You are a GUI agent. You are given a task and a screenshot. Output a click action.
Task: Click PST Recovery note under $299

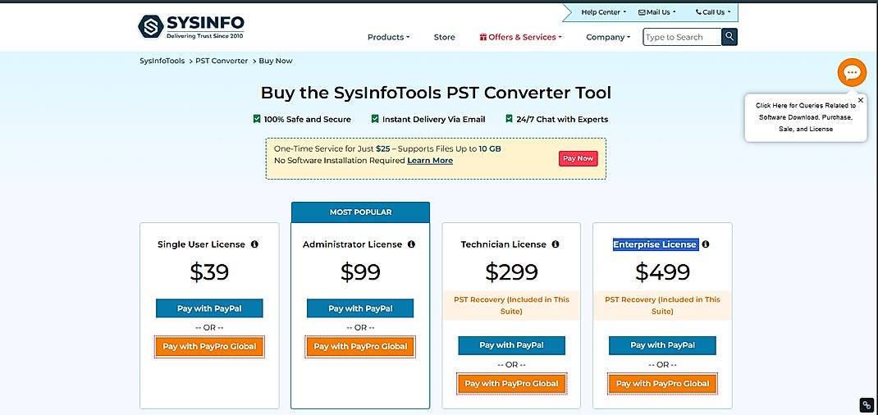click(x=512, y=305)
